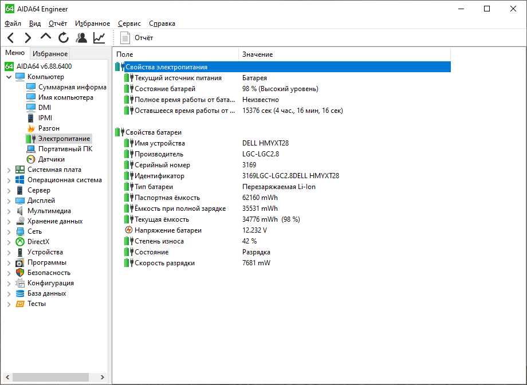Open the Избранное menu in the menu bar
527x385 pixels.
click(x=92, y=23)
